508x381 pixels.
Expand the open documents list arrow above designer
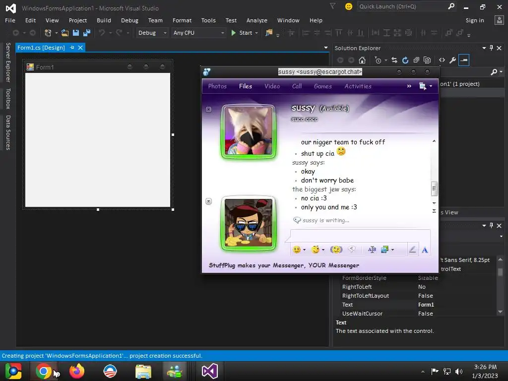(x=326, y=48)
